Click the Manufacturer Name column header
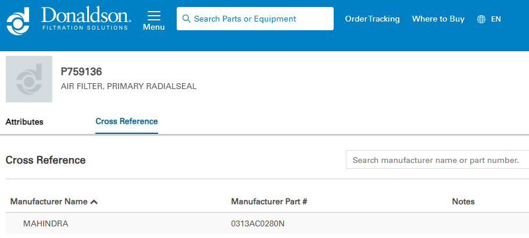Viewport: 529px width, 238px height. [x=49, y=202]
